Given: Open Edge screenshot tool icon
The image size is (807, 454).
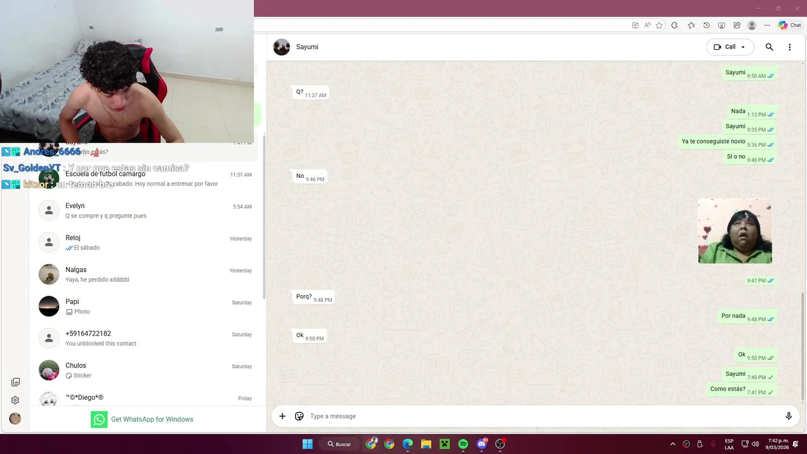Looking at the screenshot, I should [x=721, y=25].
